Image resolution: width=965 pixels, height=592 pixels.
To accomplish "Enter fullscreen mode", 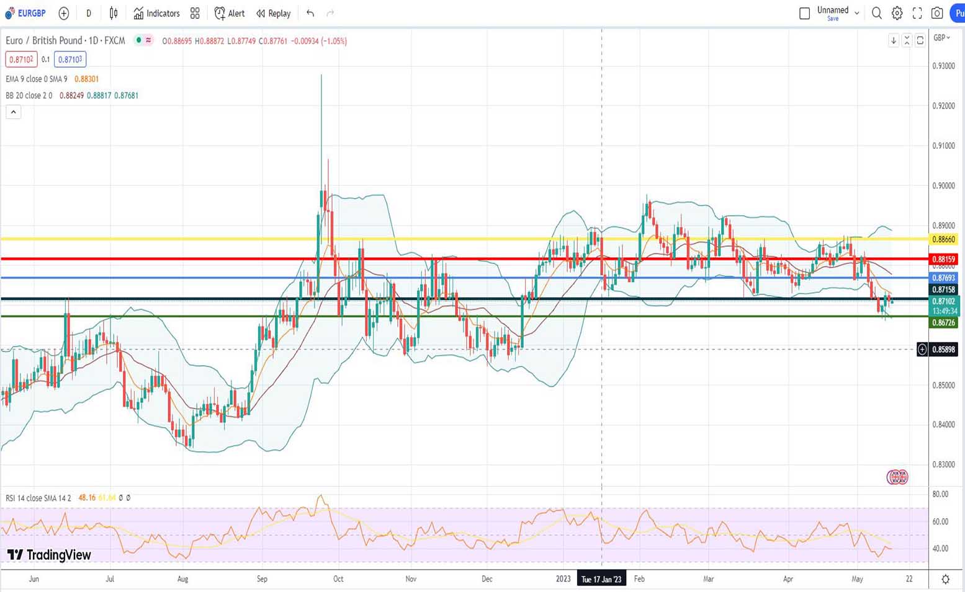I will tap(917, 13).
